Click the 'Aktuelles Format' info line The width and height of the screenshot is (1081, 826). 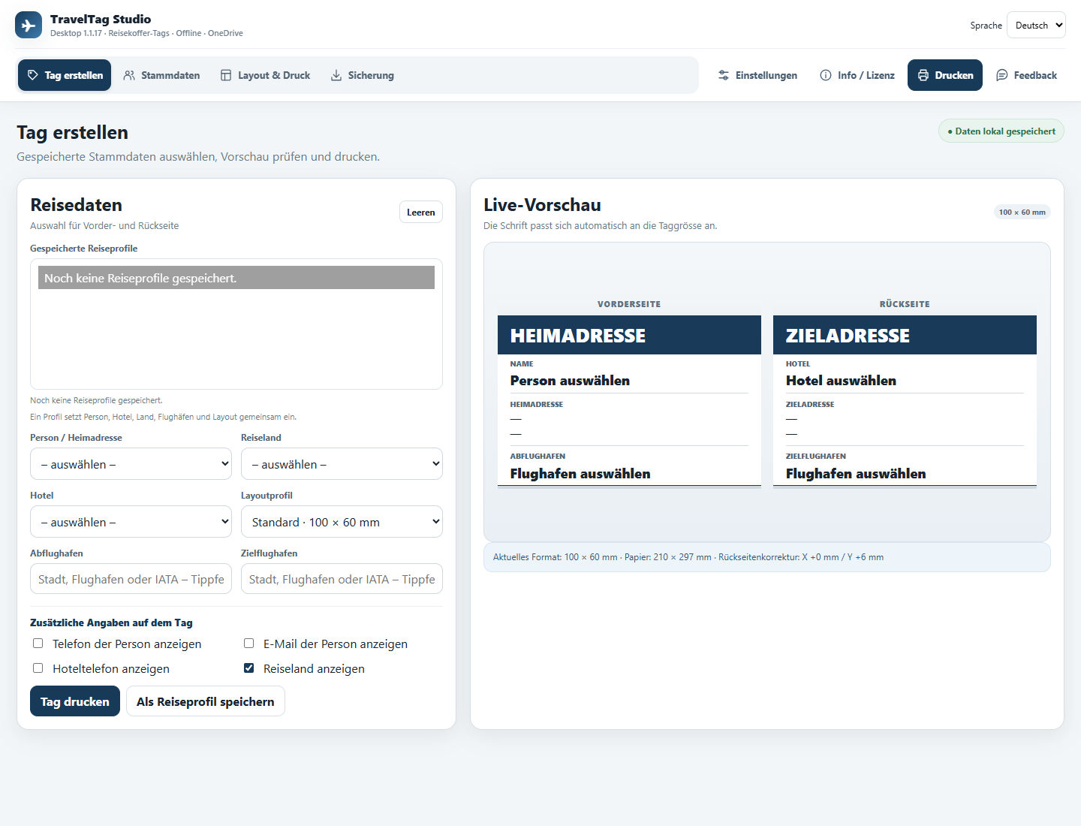click(767, 557)
